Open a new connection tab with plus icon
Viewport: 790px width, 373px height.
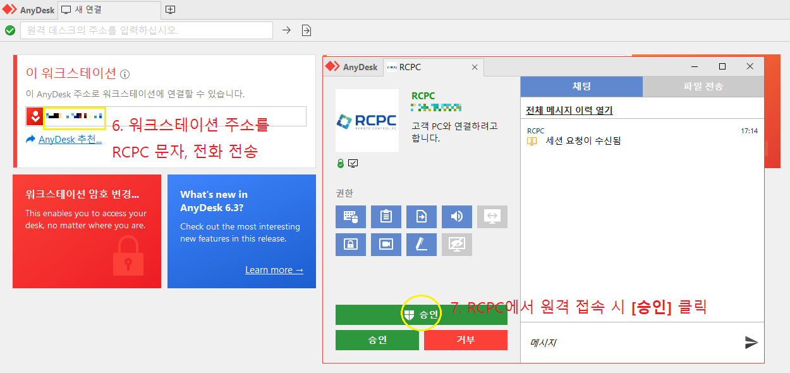(170, 10)
